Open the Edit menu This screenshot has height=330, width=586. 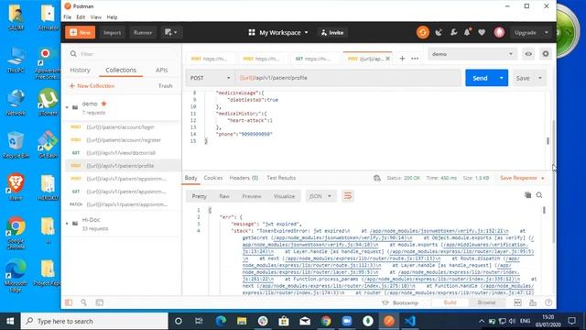click(x=81, y=17)
